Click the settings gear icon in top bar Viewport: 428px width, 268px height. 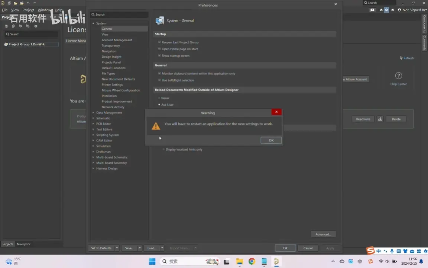[386, 10]
